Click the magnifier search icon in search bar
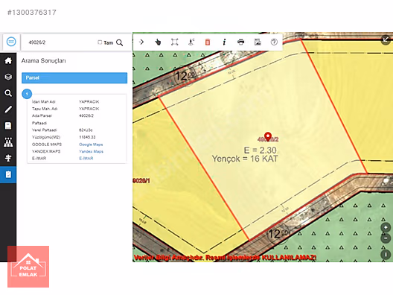 tap(120, 42)
